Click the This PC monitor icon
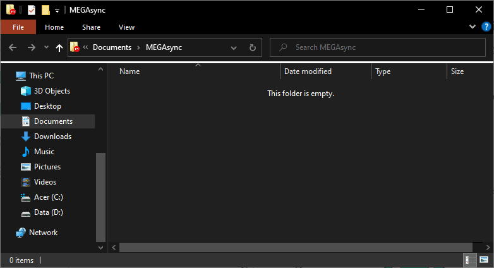 pyautogui.click(x=21, y=76)
